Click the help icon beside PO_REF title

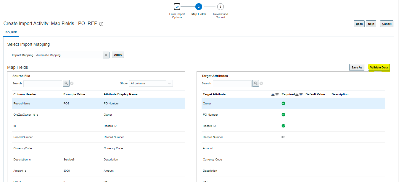click(x=101, y=24)
